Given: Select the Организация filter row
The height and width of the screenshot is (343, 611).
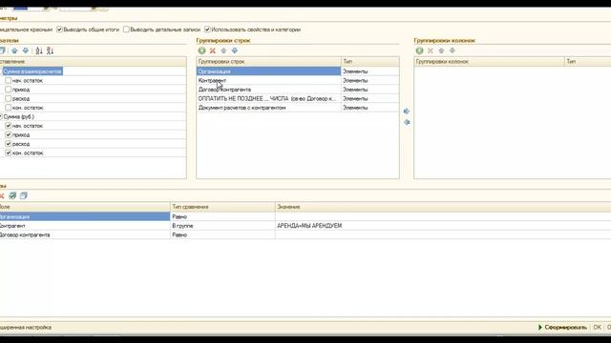Looking at the screenshot, I should (x=85, y=216).
